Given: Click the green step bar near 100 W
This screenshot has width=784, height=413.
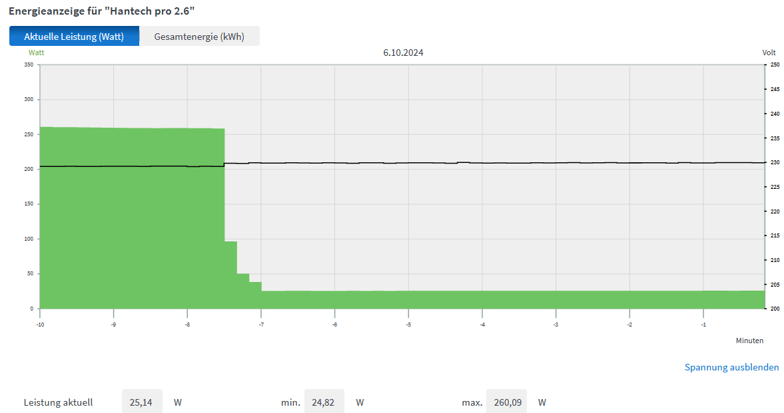Looking at the screenshot, I should point(230,273).
